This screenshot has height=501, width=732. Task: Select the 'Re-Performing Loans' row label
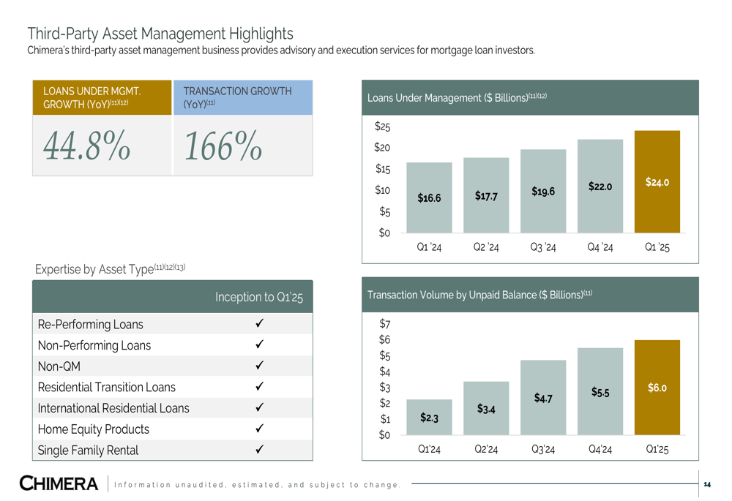91,324
